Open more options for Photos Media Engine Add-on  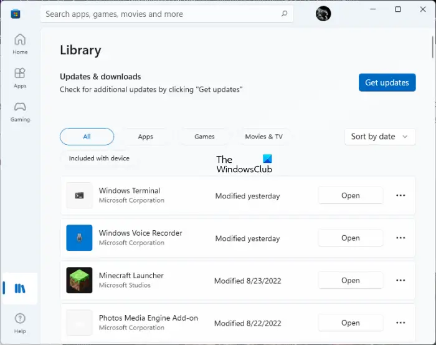400,323
